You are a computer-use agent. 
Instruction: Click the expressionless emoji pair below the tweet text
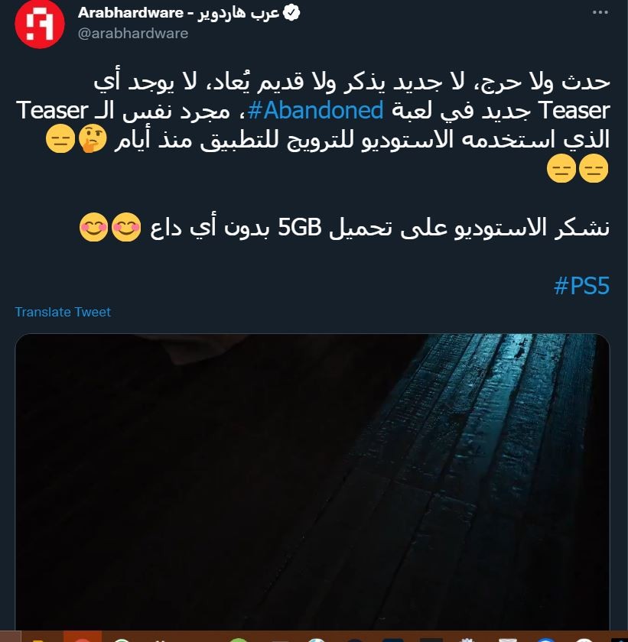pos(578,168)
